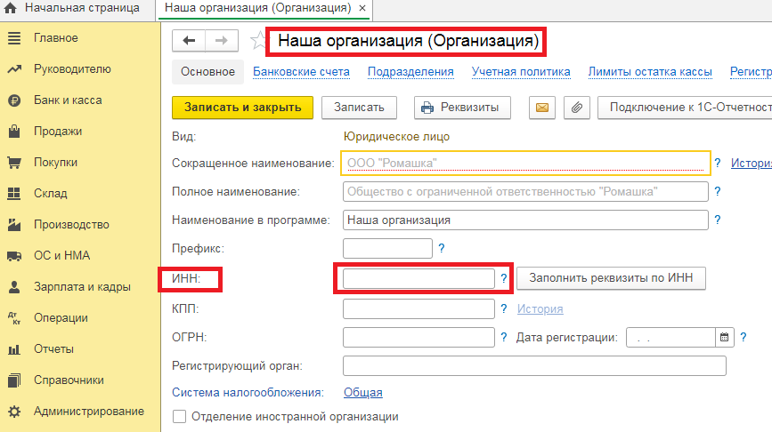Image resolution: width=772 pixels, height=432 pixels.
Task: Open the Склад grid icon
Action: click(x=14, y=194)
